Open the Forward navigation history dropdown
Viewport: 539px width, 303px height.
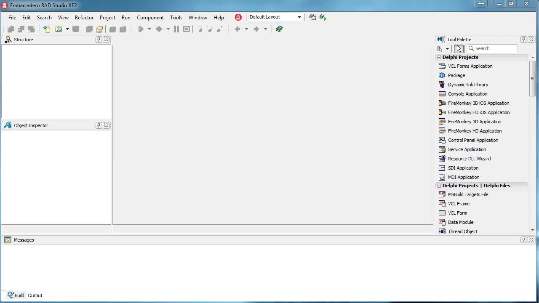coord(265,29)
